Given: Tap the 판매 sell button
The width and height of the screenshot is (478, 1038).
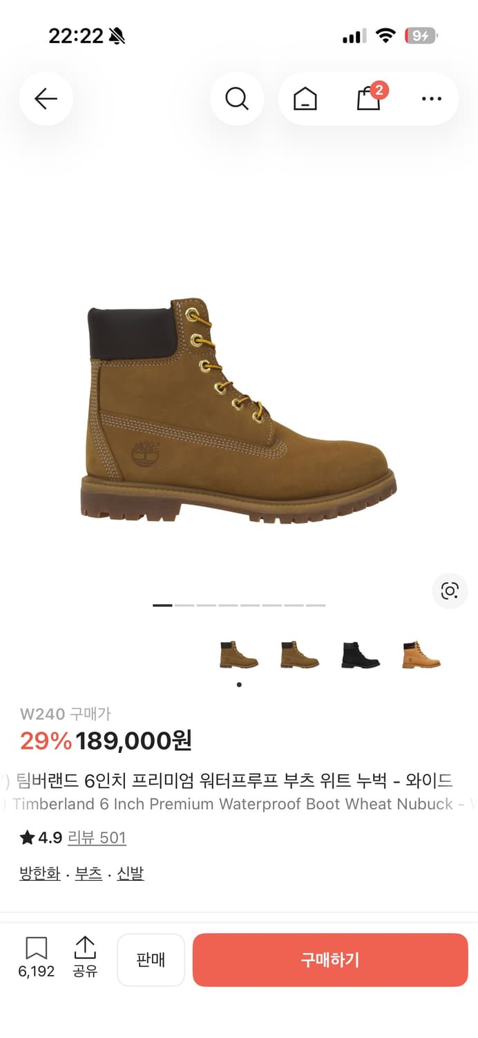Looking at the screenshot, I should click(x=151, y=960).
